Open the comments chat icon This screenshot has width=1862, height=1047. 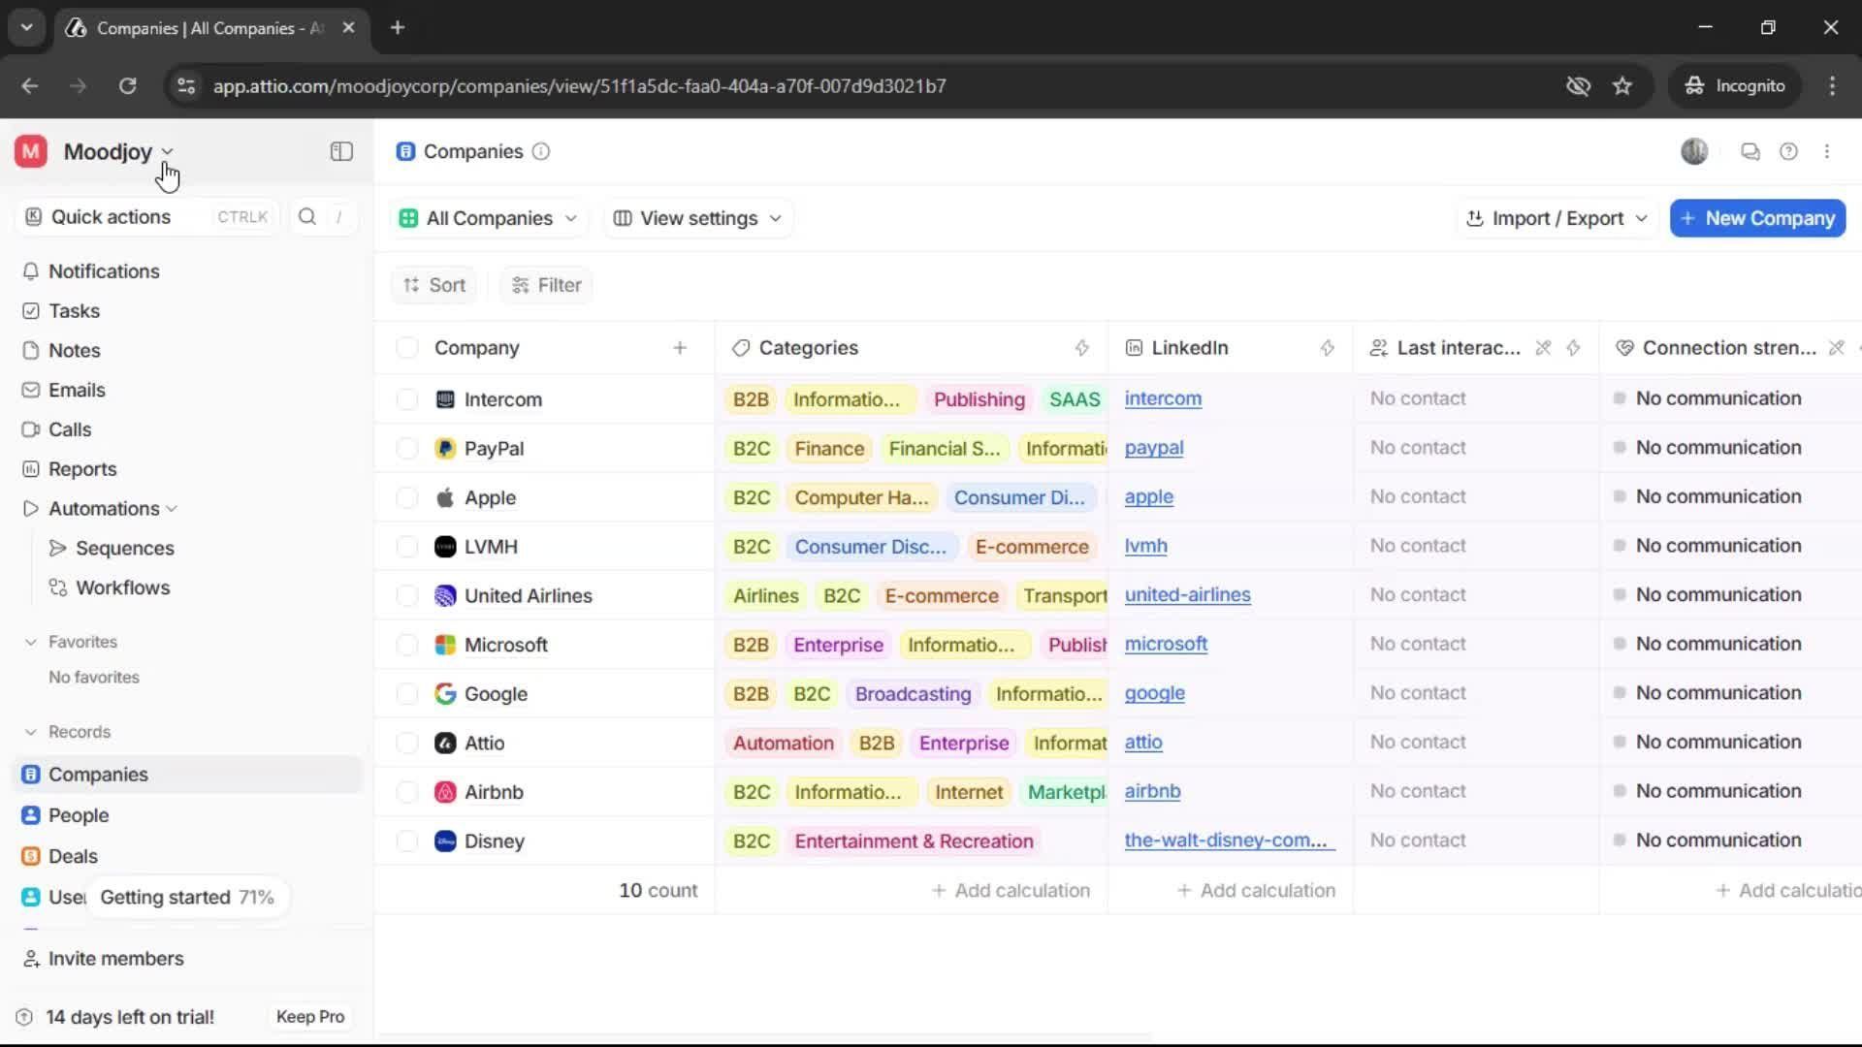pyautogui.click(x=1750, y=151)
